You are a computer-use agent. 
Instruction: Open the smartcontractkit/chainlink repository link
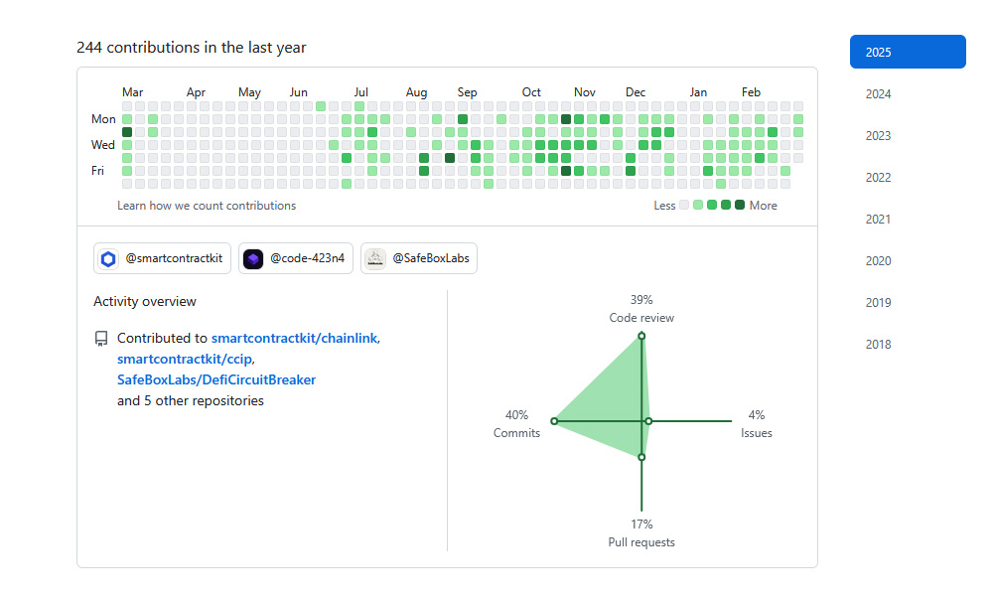295,338
